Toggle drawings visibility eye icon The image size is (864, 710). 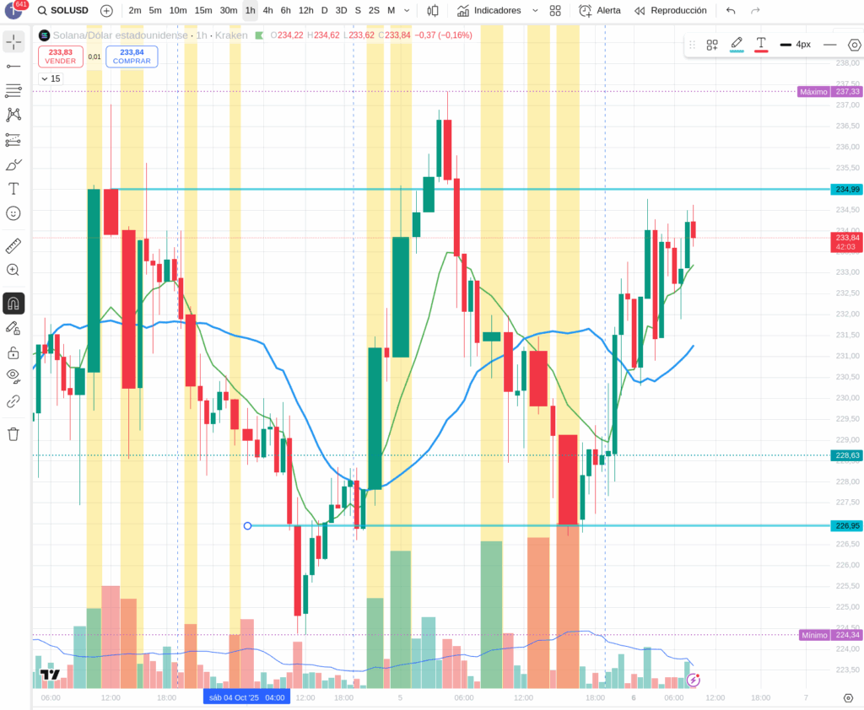pyautogui.click(x=13, y=375)
